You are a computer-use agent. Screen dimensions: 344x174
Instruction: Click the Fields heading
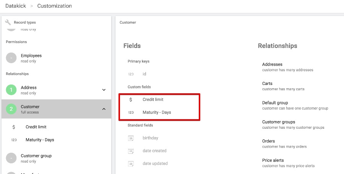[x=132, y=46]
